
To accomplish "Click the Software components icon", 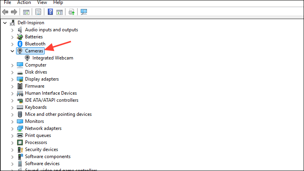I will pos(20,157).
